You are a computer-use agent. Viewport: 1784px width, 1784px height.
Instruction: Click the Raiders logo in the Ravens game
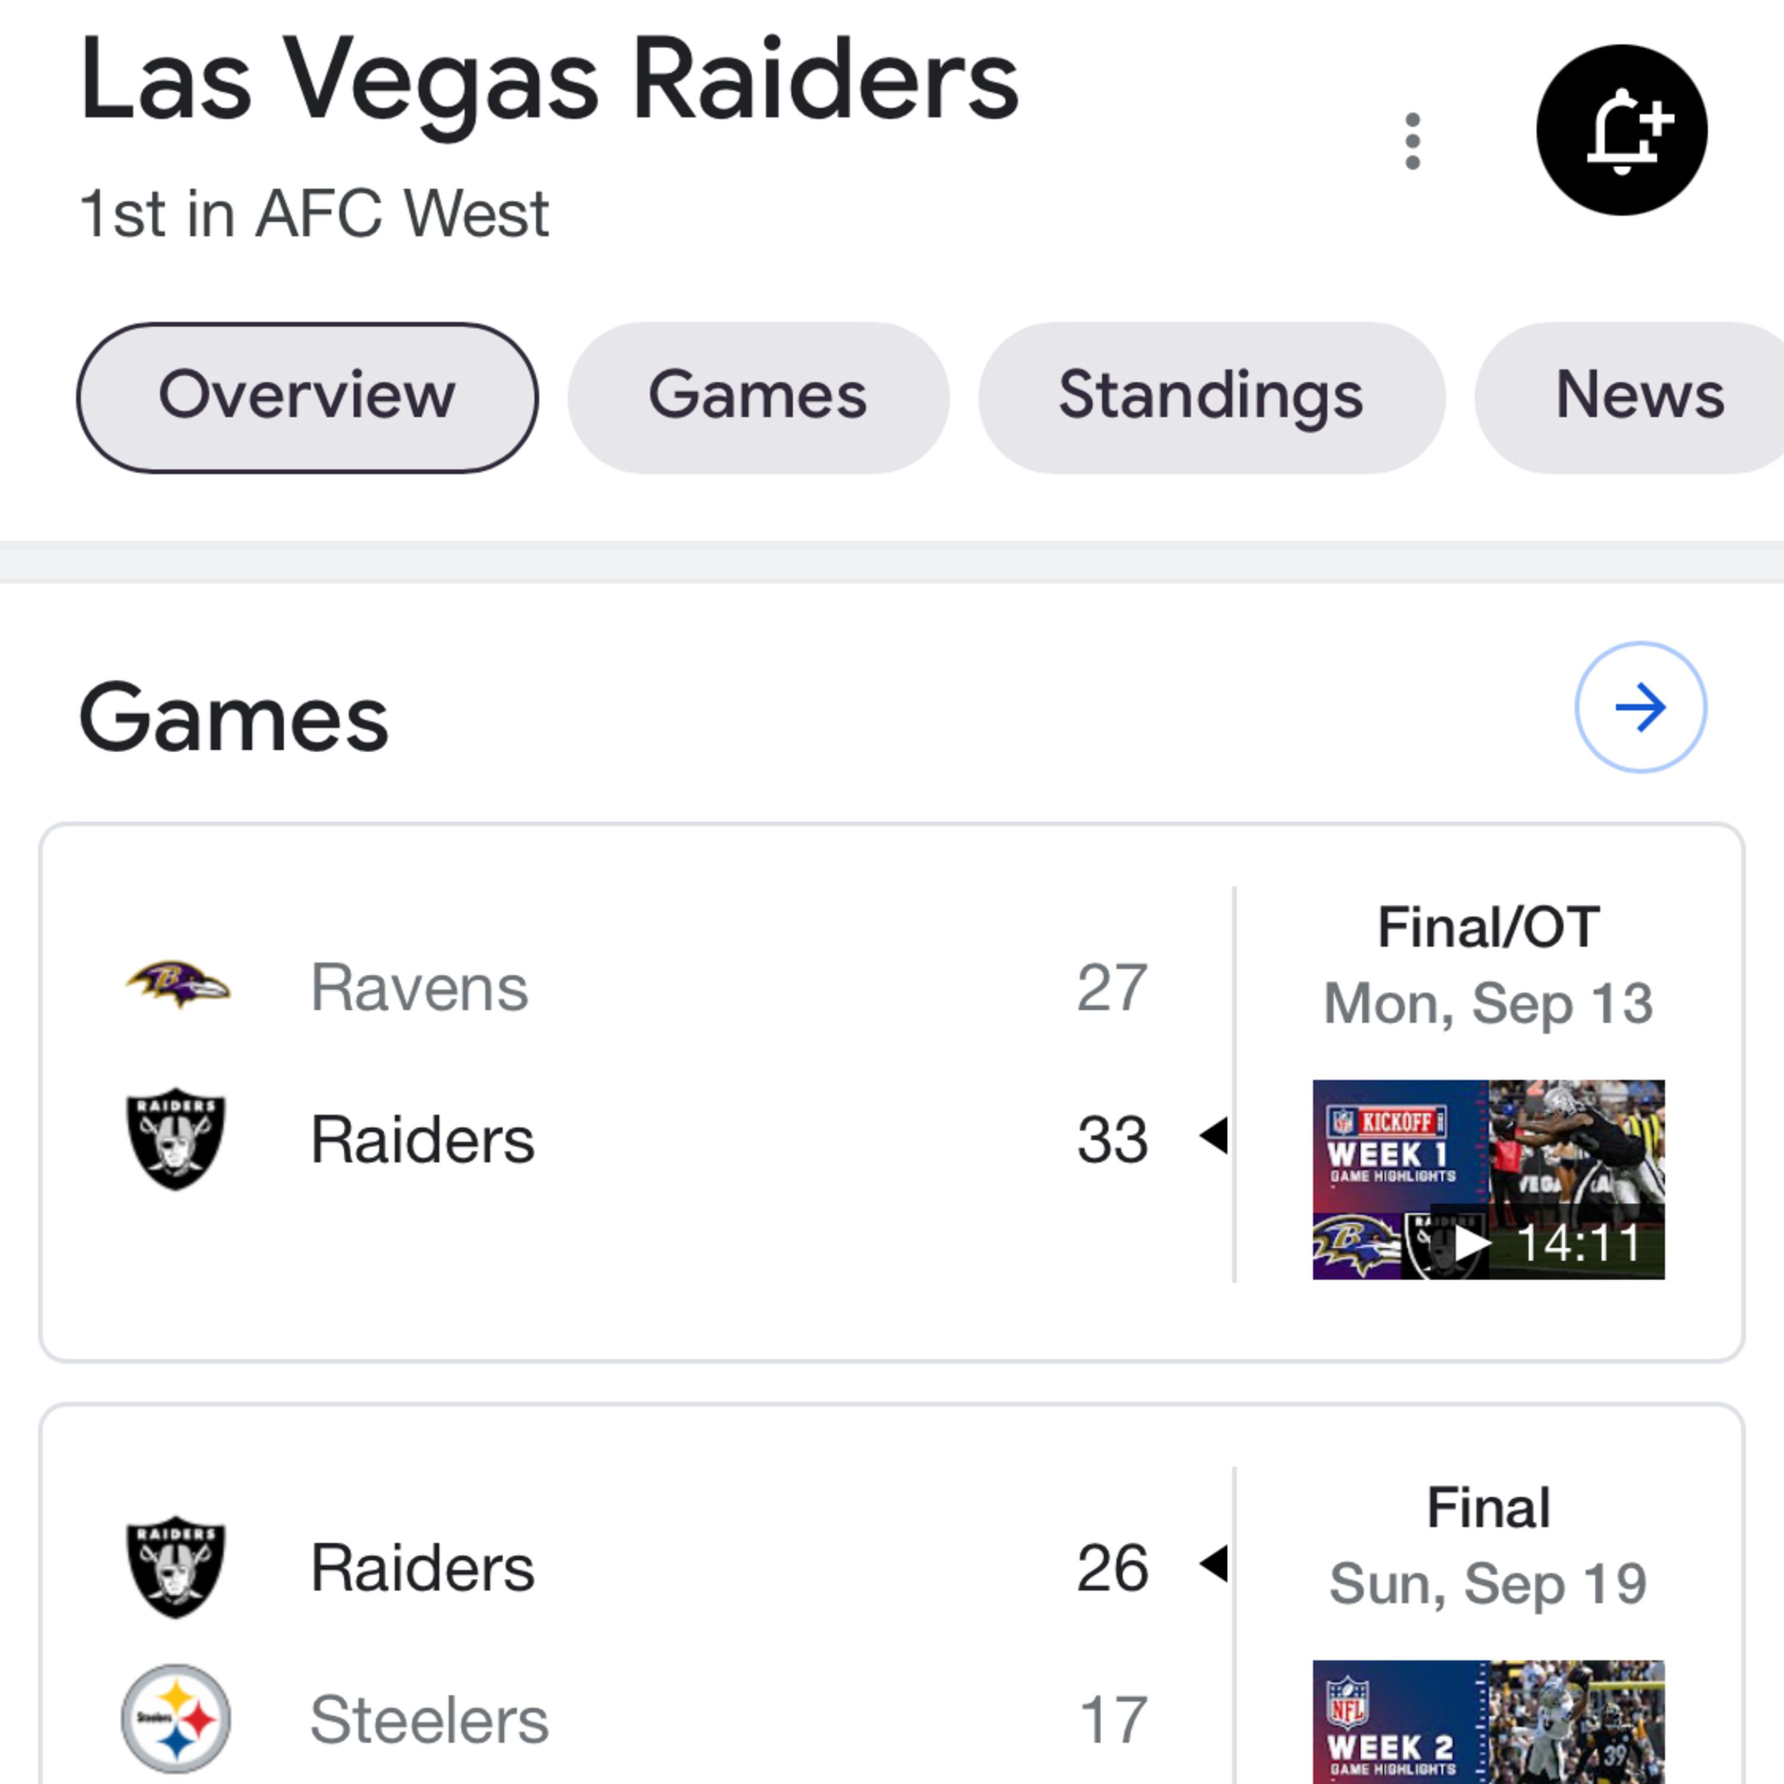[x=175, y=1139]
